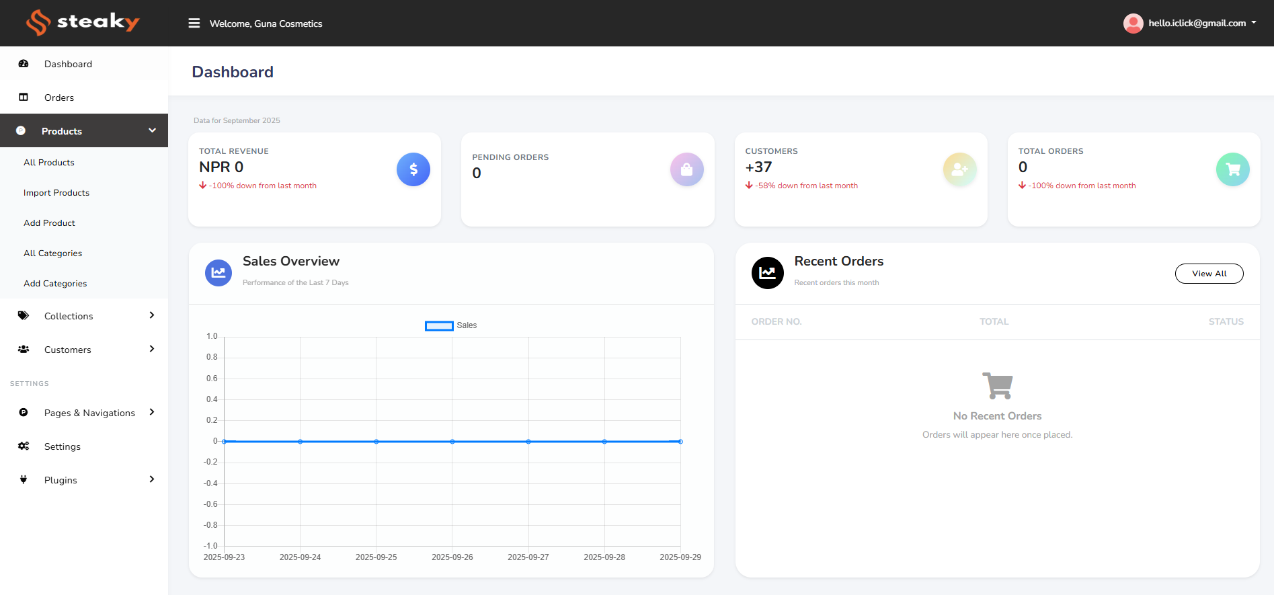
Task: Click the Pages & Navigations icon
Action: [x=24, y=412]
